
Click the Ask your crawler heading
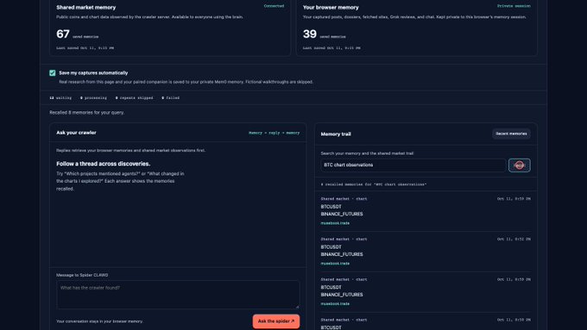click(x=76, y=133)
